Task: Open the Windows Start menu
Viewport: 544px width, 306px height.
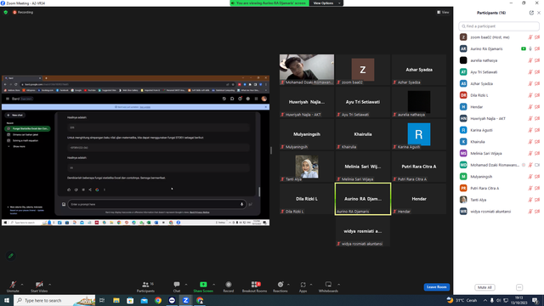Action: pos(7,300)
